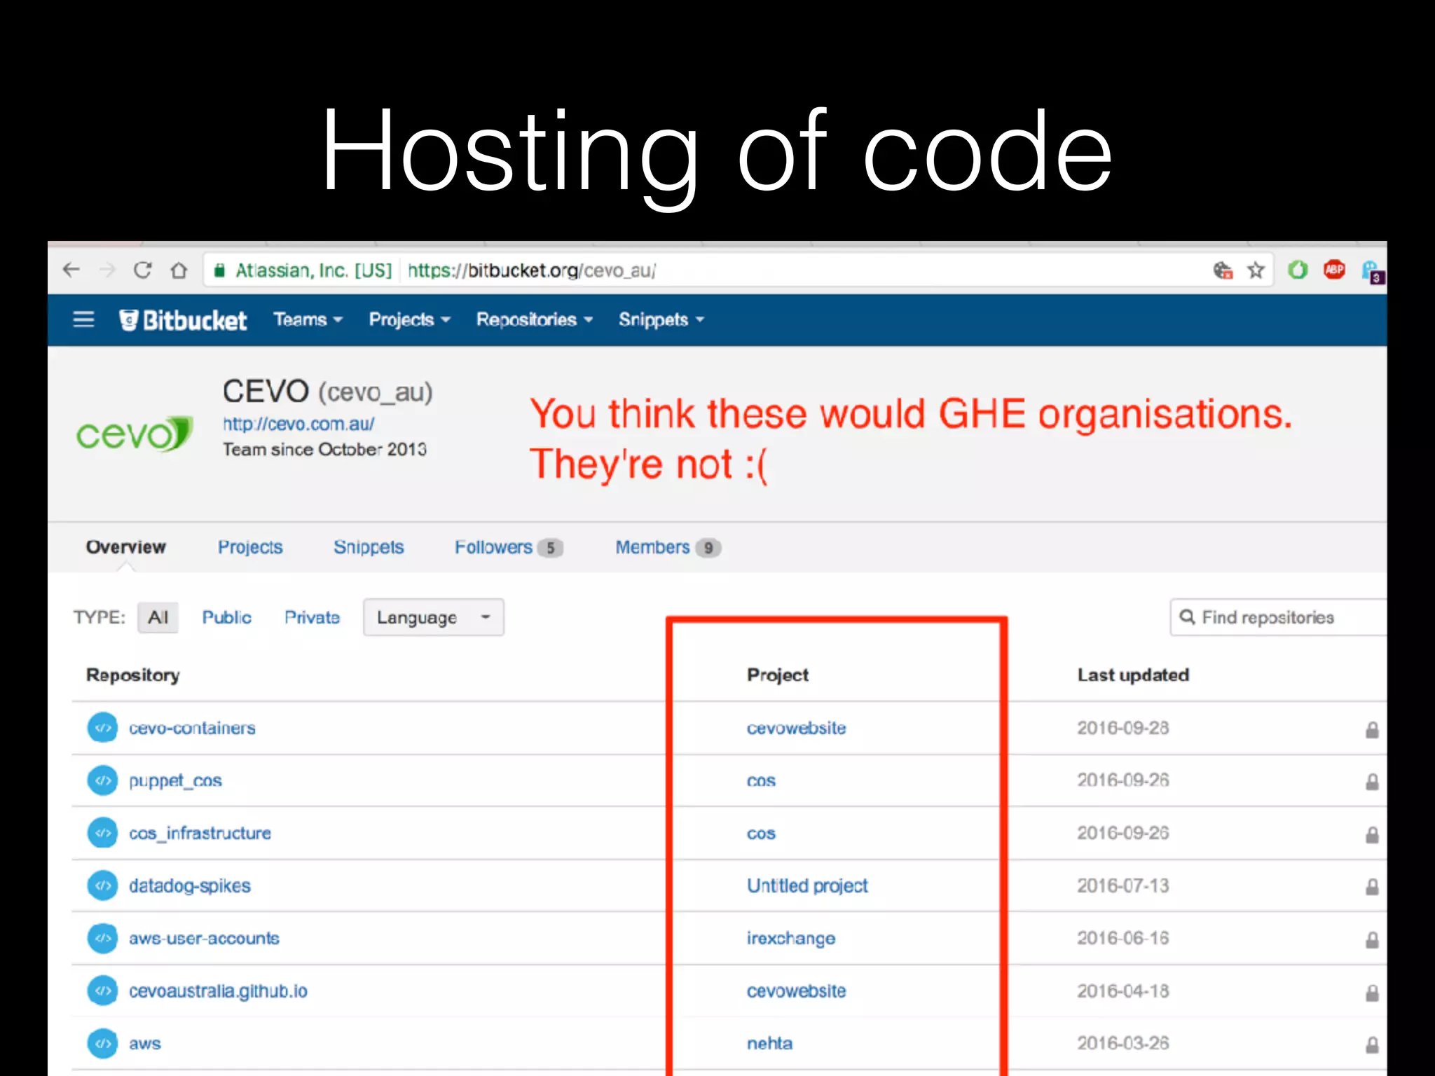Open the http://cevo.com.au/ link

(298, 424)
